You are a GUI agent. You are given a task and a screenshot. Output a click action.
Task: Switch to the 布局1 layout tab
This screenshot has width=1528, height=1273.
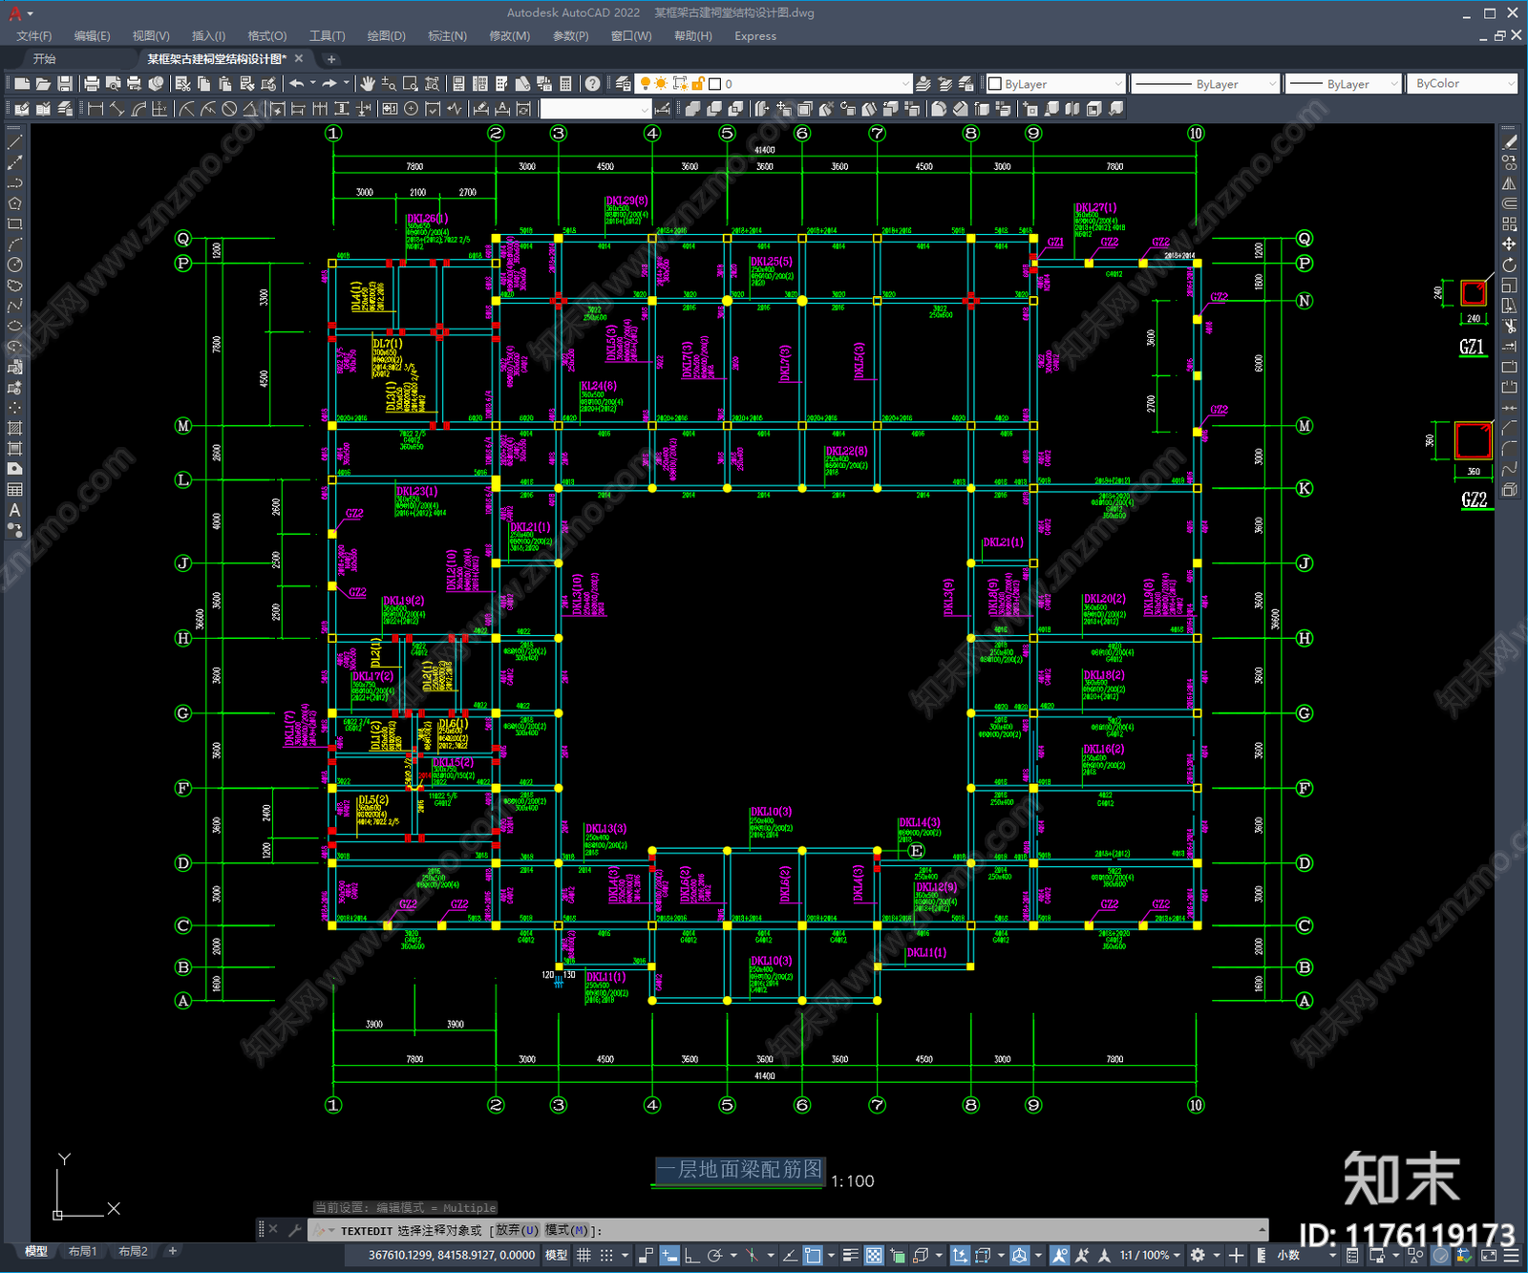coord(82,1251)
